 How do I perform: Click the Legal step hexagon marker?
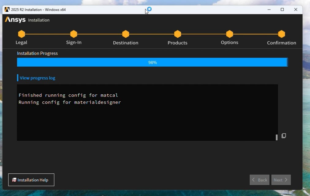coord(21,34)
